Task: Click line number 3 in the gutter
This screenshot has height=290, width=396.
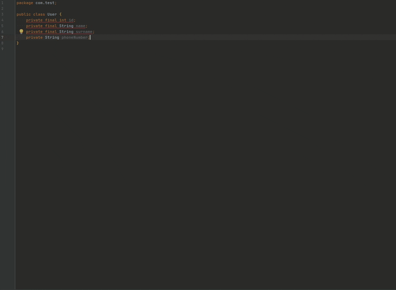Action: pyautogui.click(x=2, y=14)
